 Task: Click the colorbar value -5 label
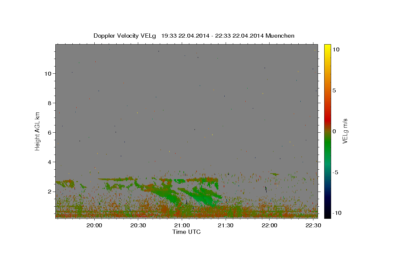point(335,172)
